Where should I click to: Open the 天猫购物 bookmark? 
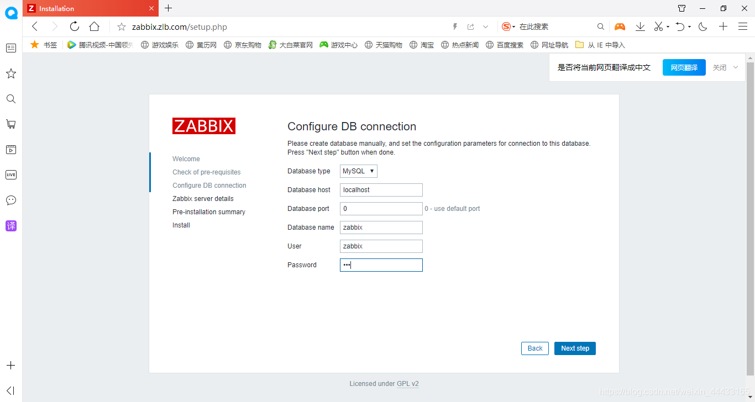tap(384, 45)
